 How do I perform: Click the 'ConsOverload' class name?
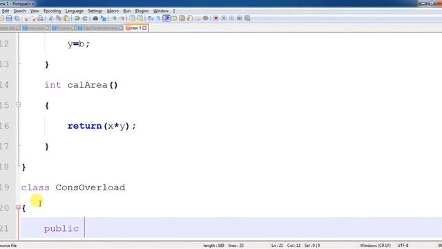tap(90, 187)
